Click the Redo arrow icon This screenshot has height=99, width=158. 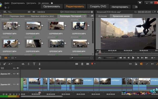[8, 8]
